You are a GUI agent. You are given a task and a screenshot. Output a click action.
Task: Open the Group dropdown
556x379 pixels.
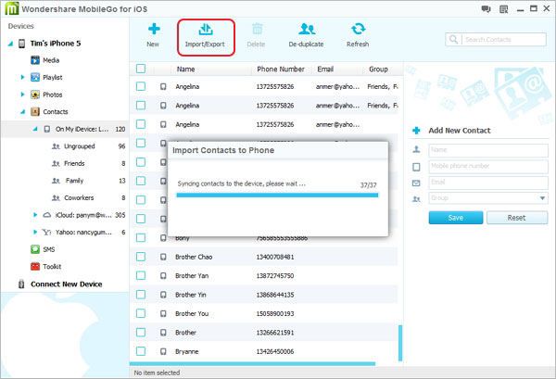click(x=488, y=198)
